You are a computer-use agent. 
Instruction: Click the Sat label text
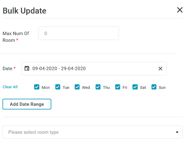pos(143,88)
